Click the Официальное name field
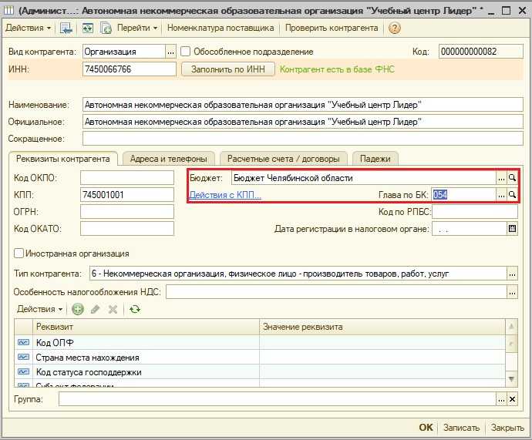 pos(303,122)
